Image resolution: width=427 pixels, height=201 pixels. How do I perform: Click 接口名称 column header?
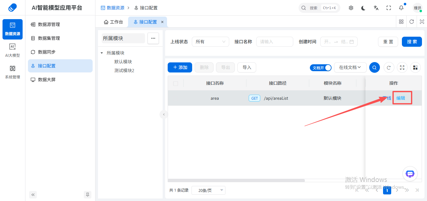[215, 83]
